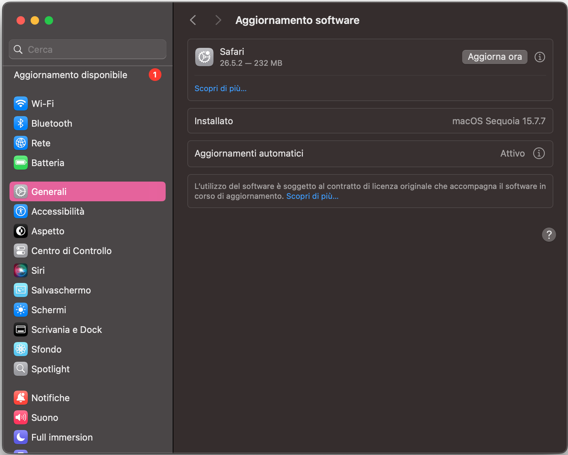Screen dimensions: 568x455
Task: Select Generali in sidebar
Action: [88, 191]
